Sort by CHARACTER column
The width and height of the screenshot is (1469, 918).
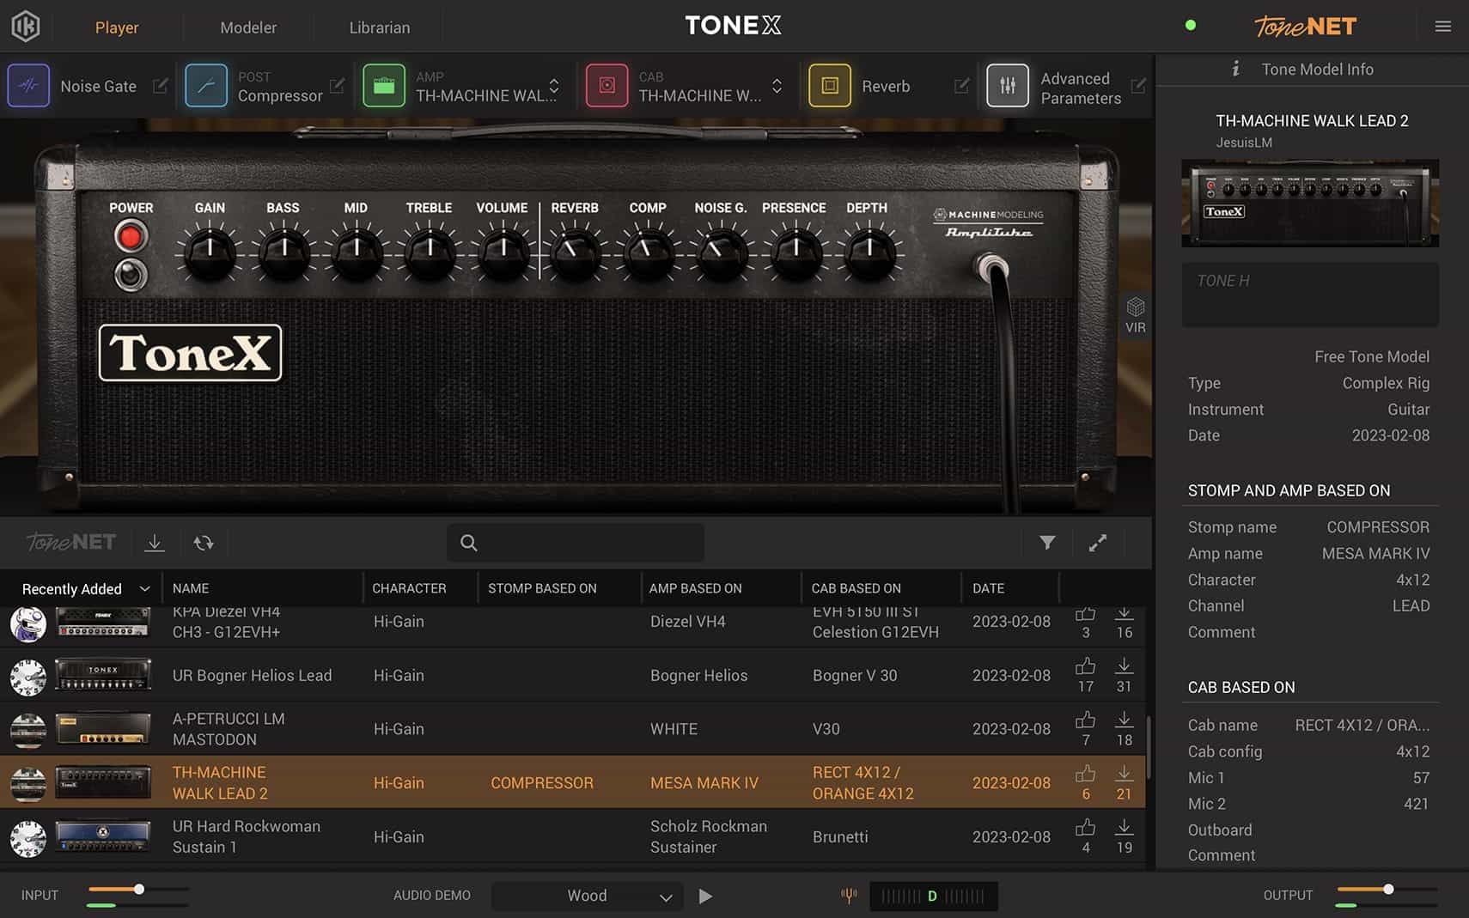click(x=409, y=588)
